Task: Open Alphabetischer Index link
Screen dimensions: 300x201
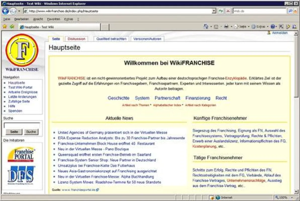Action: click(167, 105)
